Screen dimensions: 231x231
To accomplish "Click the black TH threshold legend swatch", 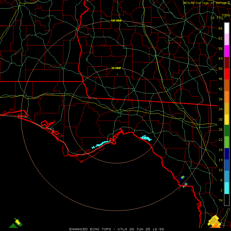I will (x=227, y=200).
